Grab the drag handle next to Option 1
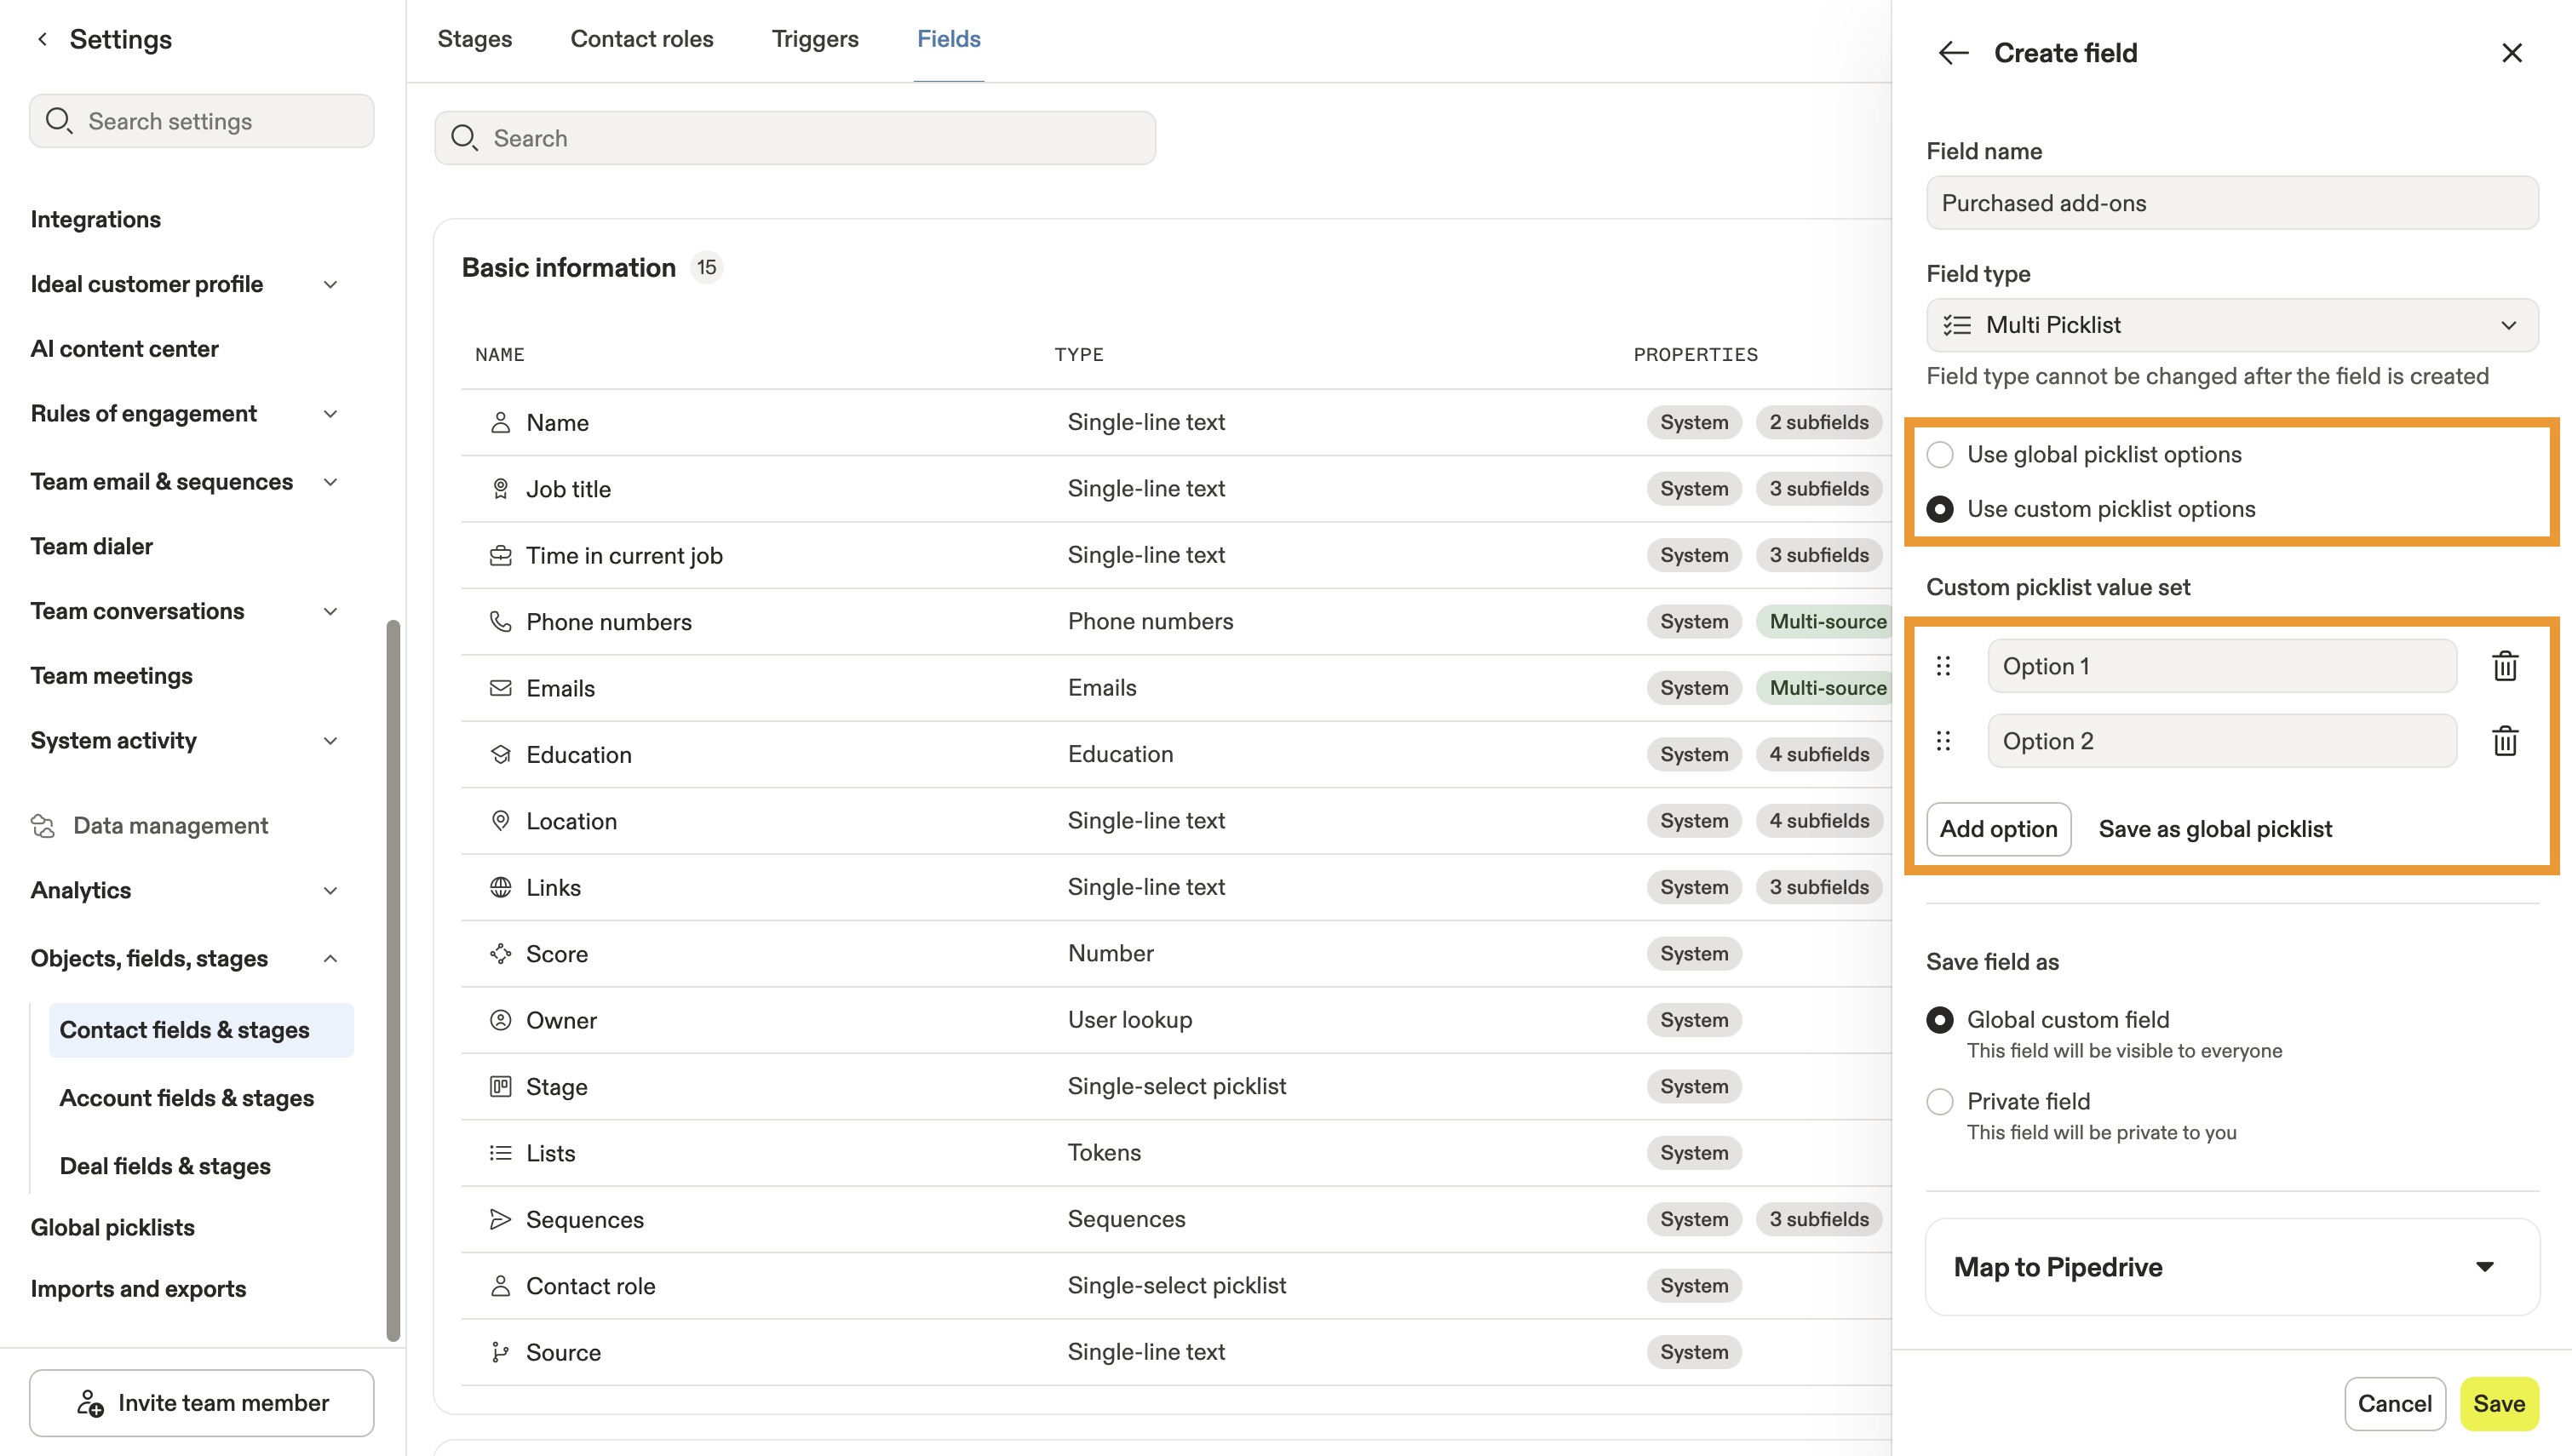Viewport: 2572px width, 1456px height. (1943, 666)
